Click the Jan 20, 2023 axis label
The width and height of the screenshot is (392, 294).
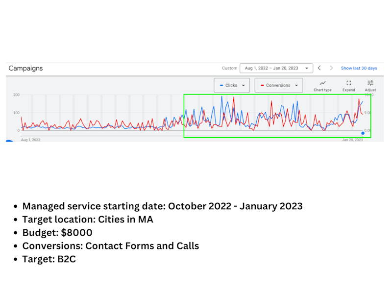click(352, 140)
